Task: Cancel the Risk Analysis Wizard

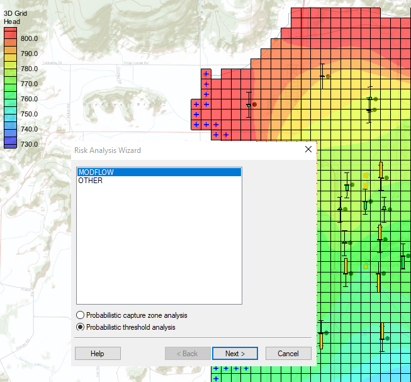Action: coord(288,354)
